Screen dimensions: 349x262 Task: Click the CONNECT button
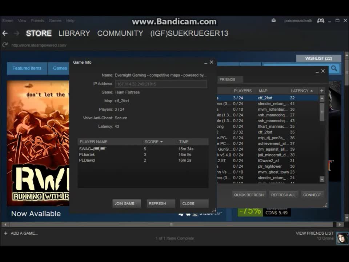[x=312, y=195]
